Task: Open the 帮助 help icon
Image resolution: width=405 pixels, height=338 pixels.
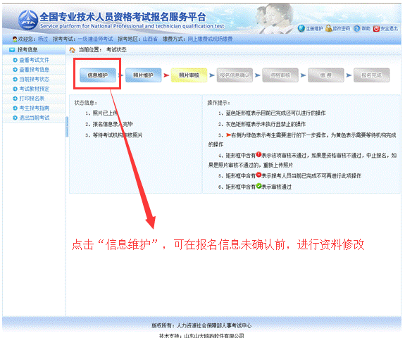Action: pyautogui.click(x=356, y=28)
